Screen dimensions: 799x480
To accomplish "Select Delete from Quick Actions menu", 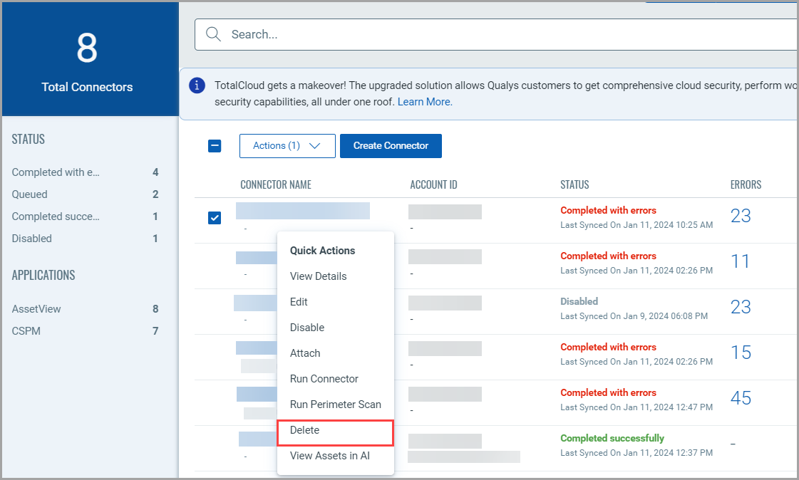I will pyautogui.click(x=305, y=430).
